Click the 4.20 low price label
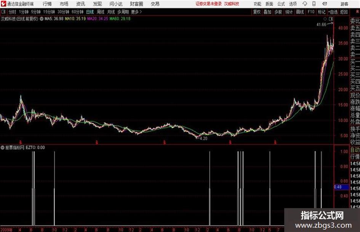This screenshot has height=232, width=360. (x=204, y=139)
